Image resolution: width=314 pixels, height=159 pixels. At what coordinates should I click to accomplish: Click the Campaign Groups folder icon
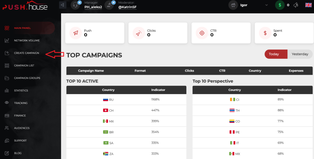coord(7,78)
